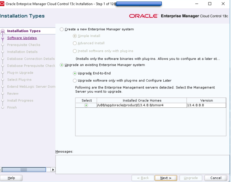Minimize the installer window
The image size is (231, 182).
tap(197, 4)
